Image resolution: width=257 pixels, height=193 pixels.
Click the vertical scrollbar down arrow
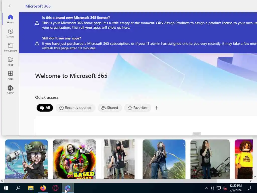(255, 177)
